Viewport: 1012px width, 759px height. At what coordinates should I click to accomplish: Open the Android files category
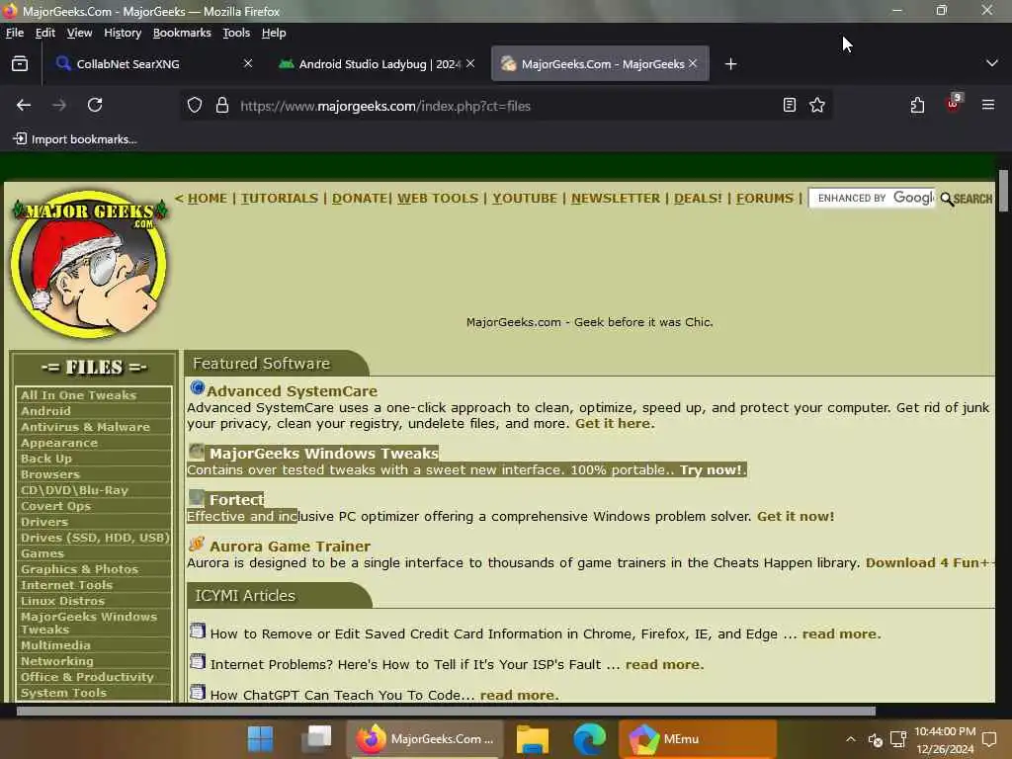tap(45, 411)
